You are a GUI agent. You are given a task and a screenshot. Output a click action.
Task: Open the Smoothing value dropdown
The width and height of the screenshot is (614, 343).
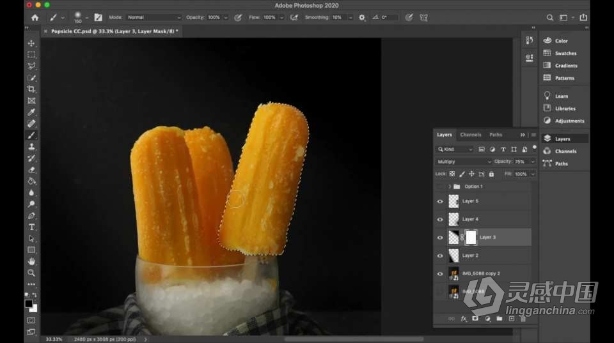coord(350,18)
